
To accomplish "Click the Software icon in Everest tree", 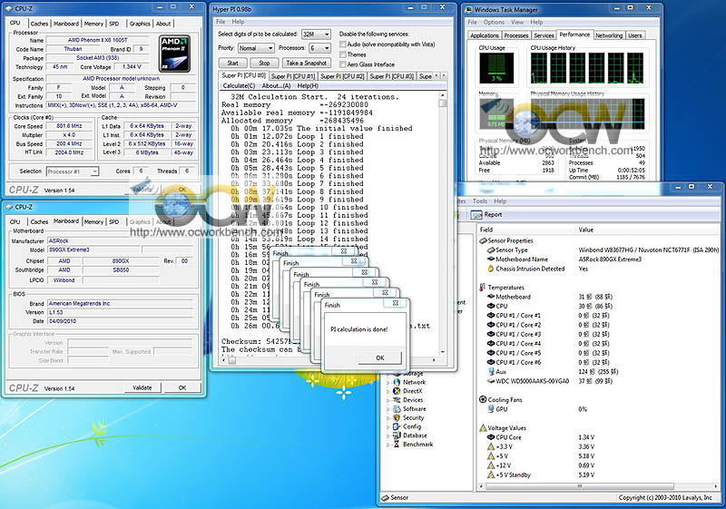I will click(397, 408).
